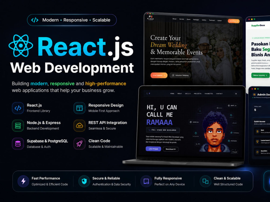Click the Question icon in Quick Access
The width and height of the screenshot is (270, 202).
(x=257, y=152)
